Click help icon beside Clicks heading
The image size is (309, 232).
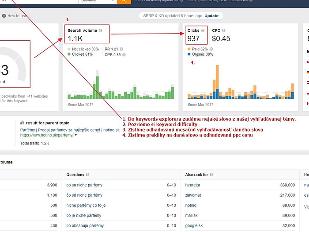coord(203,30)
